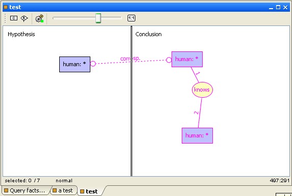Viewport: 292px width, 196px height.
Task: Select the 'knows' relation oval
Action: pyautogui.click(x=202, y=90)
